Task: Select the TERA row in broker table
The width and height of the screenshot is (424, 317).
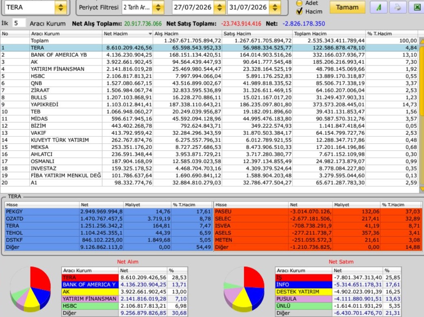Action: click(x=209, y=48)
